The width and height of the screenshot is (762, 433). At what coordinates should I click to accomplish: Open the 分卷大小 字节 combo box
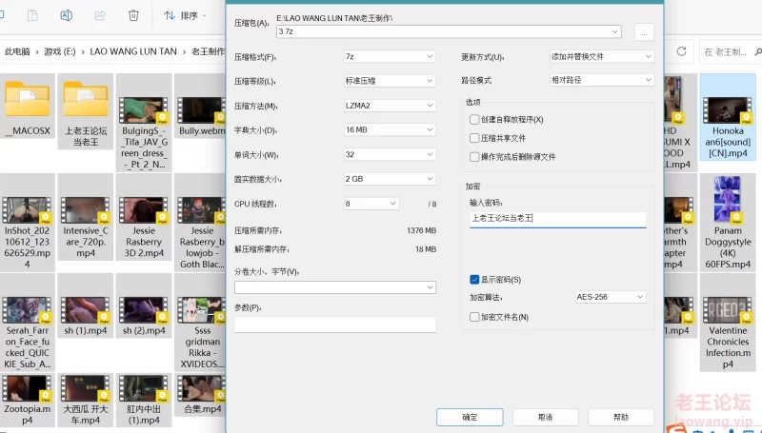tap(335, 287)
